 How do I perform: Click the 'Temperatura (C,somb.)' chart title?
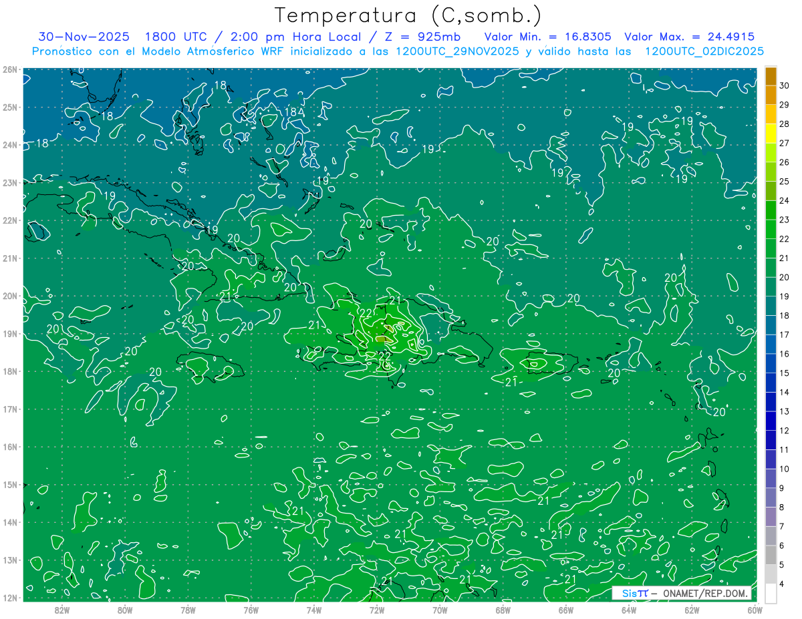coord(408,15)
